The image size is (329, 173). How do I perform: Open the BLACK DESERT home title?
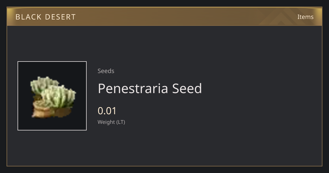[x=46, y=17]
